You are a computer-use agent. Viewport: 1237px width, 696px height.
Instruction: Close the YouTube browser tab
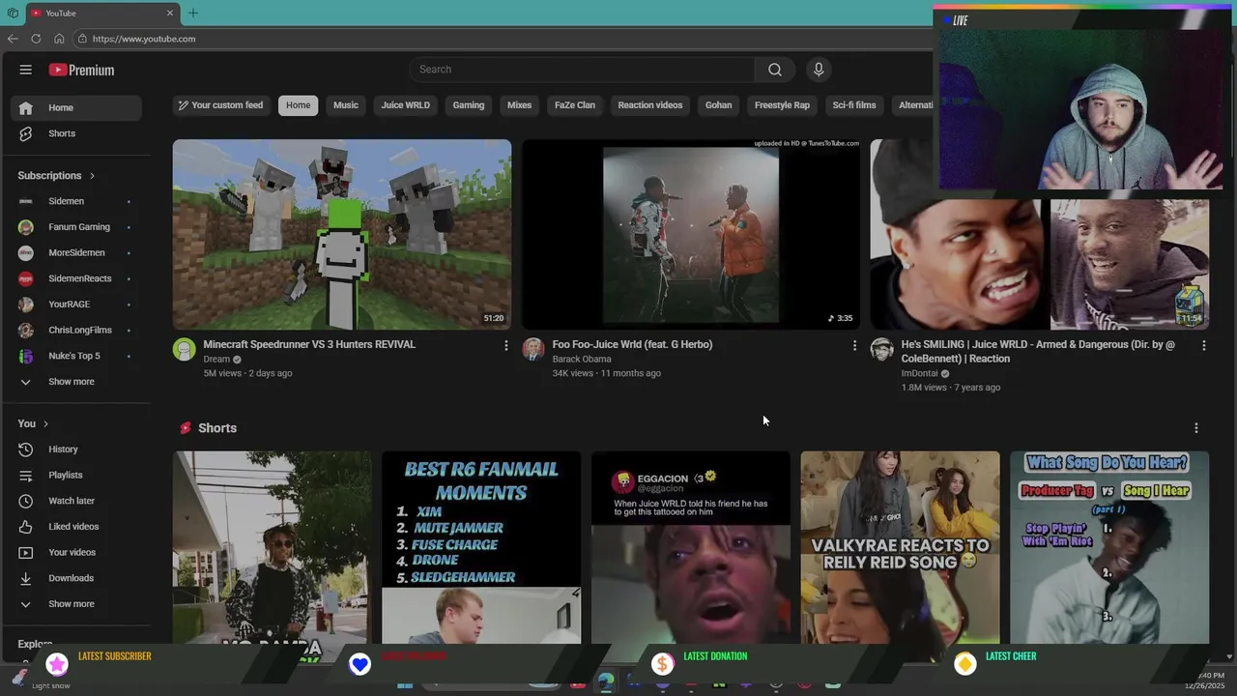tap(170, 13)
